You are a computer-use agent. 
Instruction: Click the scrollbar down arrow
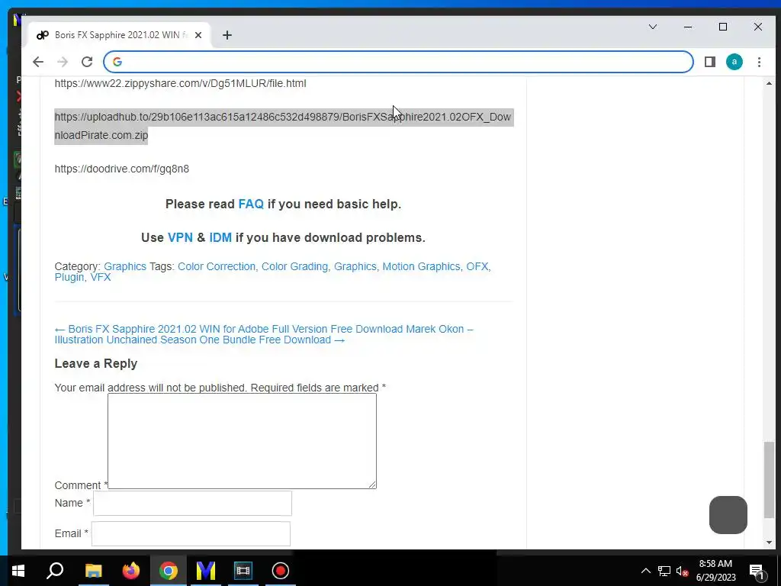(769, 543)
